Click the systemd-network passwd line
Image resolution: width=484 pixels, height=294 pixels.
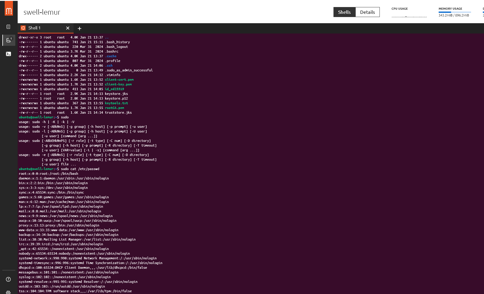click(x=88, y=258)
